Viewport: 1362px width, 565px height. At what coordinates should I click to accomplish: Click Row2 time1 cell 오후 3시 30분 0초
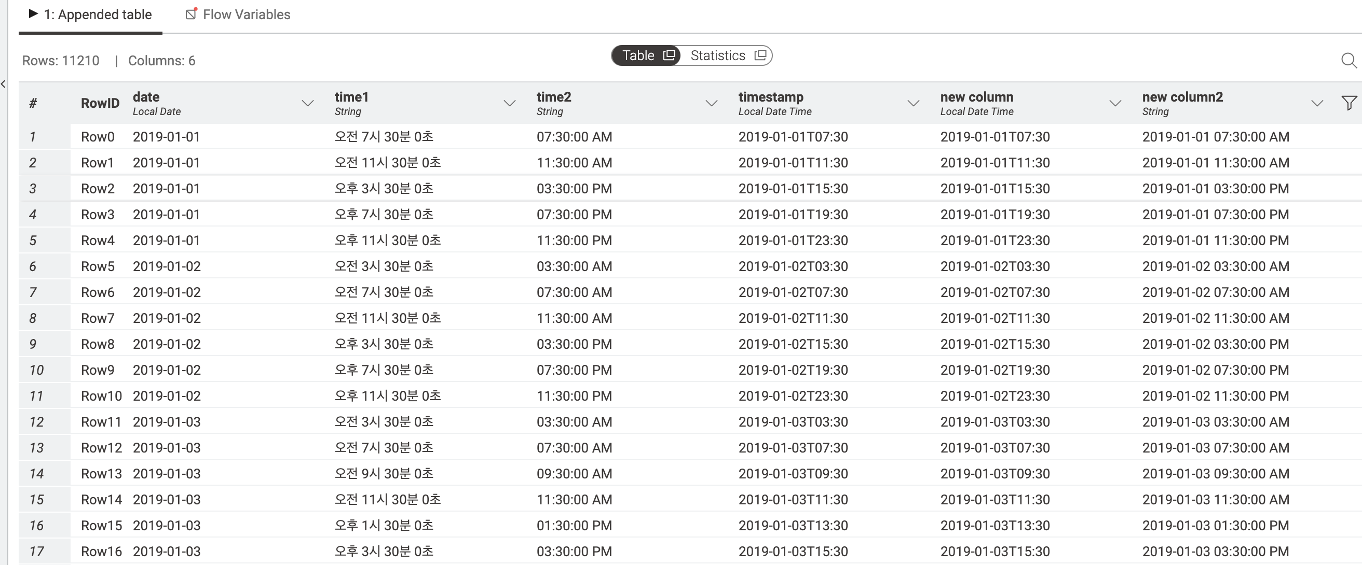pyautogui.click(x=384, y=189)
